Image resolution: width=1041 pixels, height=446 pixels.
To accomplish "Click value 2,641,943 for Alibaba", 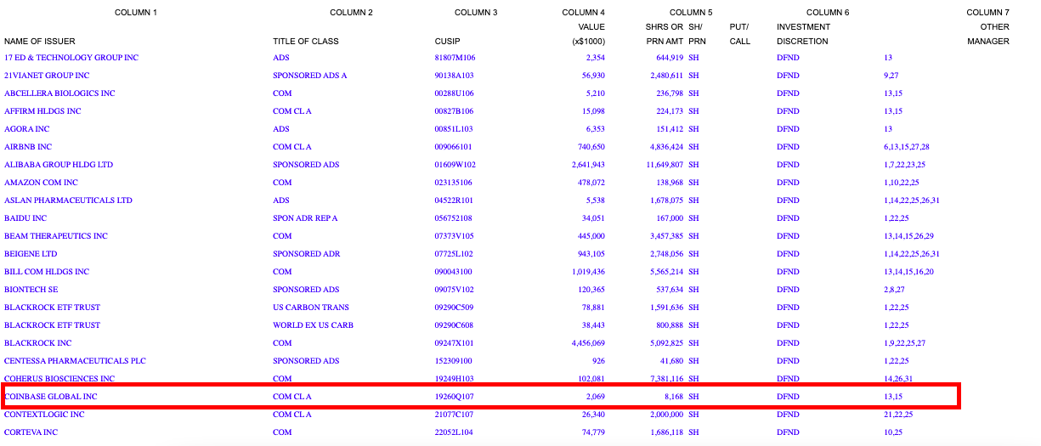I will 588,165.
